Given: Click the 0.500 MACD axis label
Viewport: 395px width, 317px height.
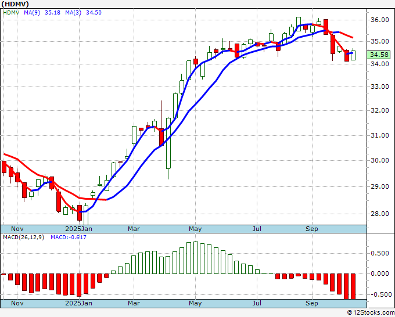Looking at the screenshot, I should tap(380, 253).
